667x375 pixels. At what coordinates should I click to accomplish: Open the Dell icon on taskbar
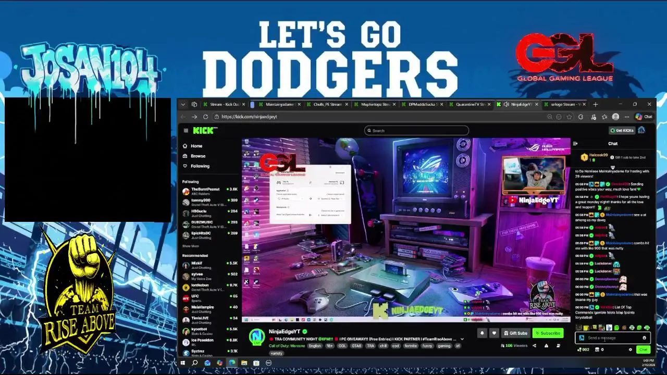(x=268, y=362)
